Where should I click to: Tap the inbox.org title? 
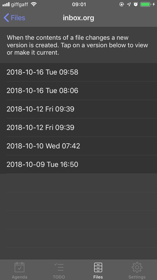pyautogui.click(x=78, y=18)
